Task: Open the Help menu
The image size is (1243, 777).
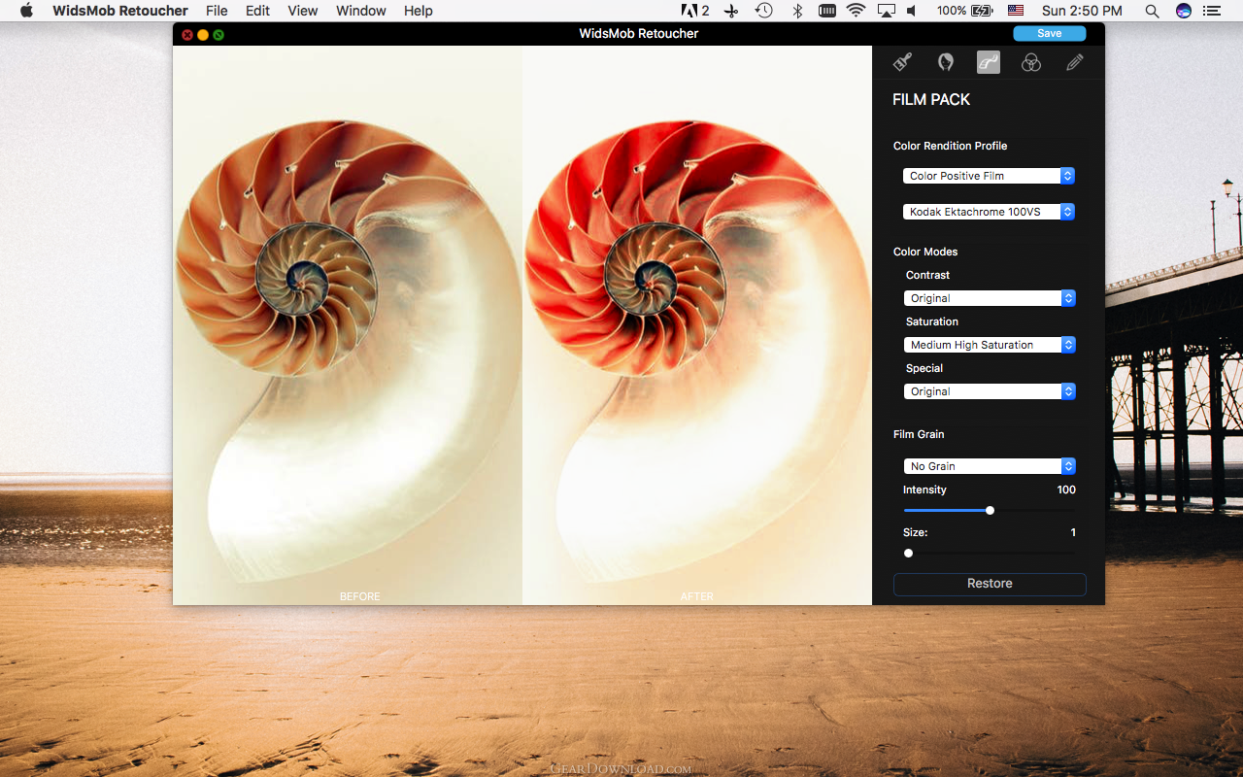Action: pos(419,11)
